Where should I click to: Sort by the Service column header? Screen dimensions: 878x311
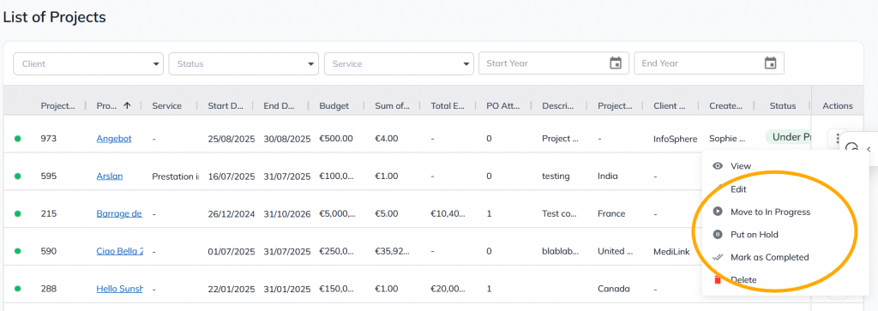(167, 105)
